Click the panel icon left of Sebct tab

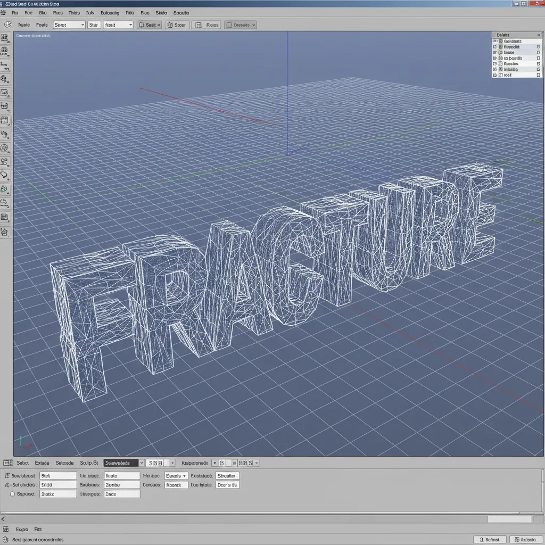tap(7, 463)
